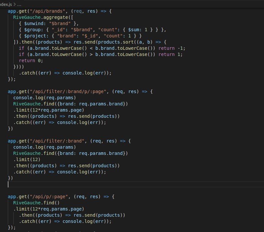264x232 pixels.
Task: Click the 'return 1;' statement
Action: (170, 54)
